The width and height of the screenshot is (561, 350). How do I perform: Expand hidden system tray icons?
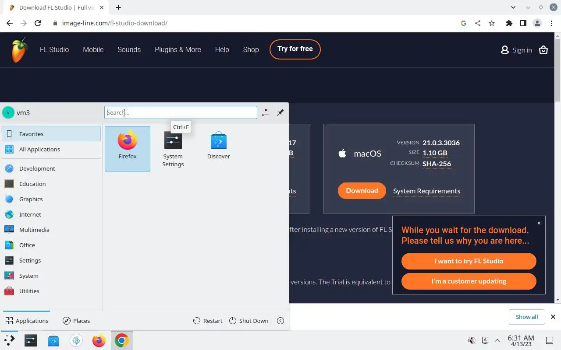pyautogui.click(x=497, y=340)
